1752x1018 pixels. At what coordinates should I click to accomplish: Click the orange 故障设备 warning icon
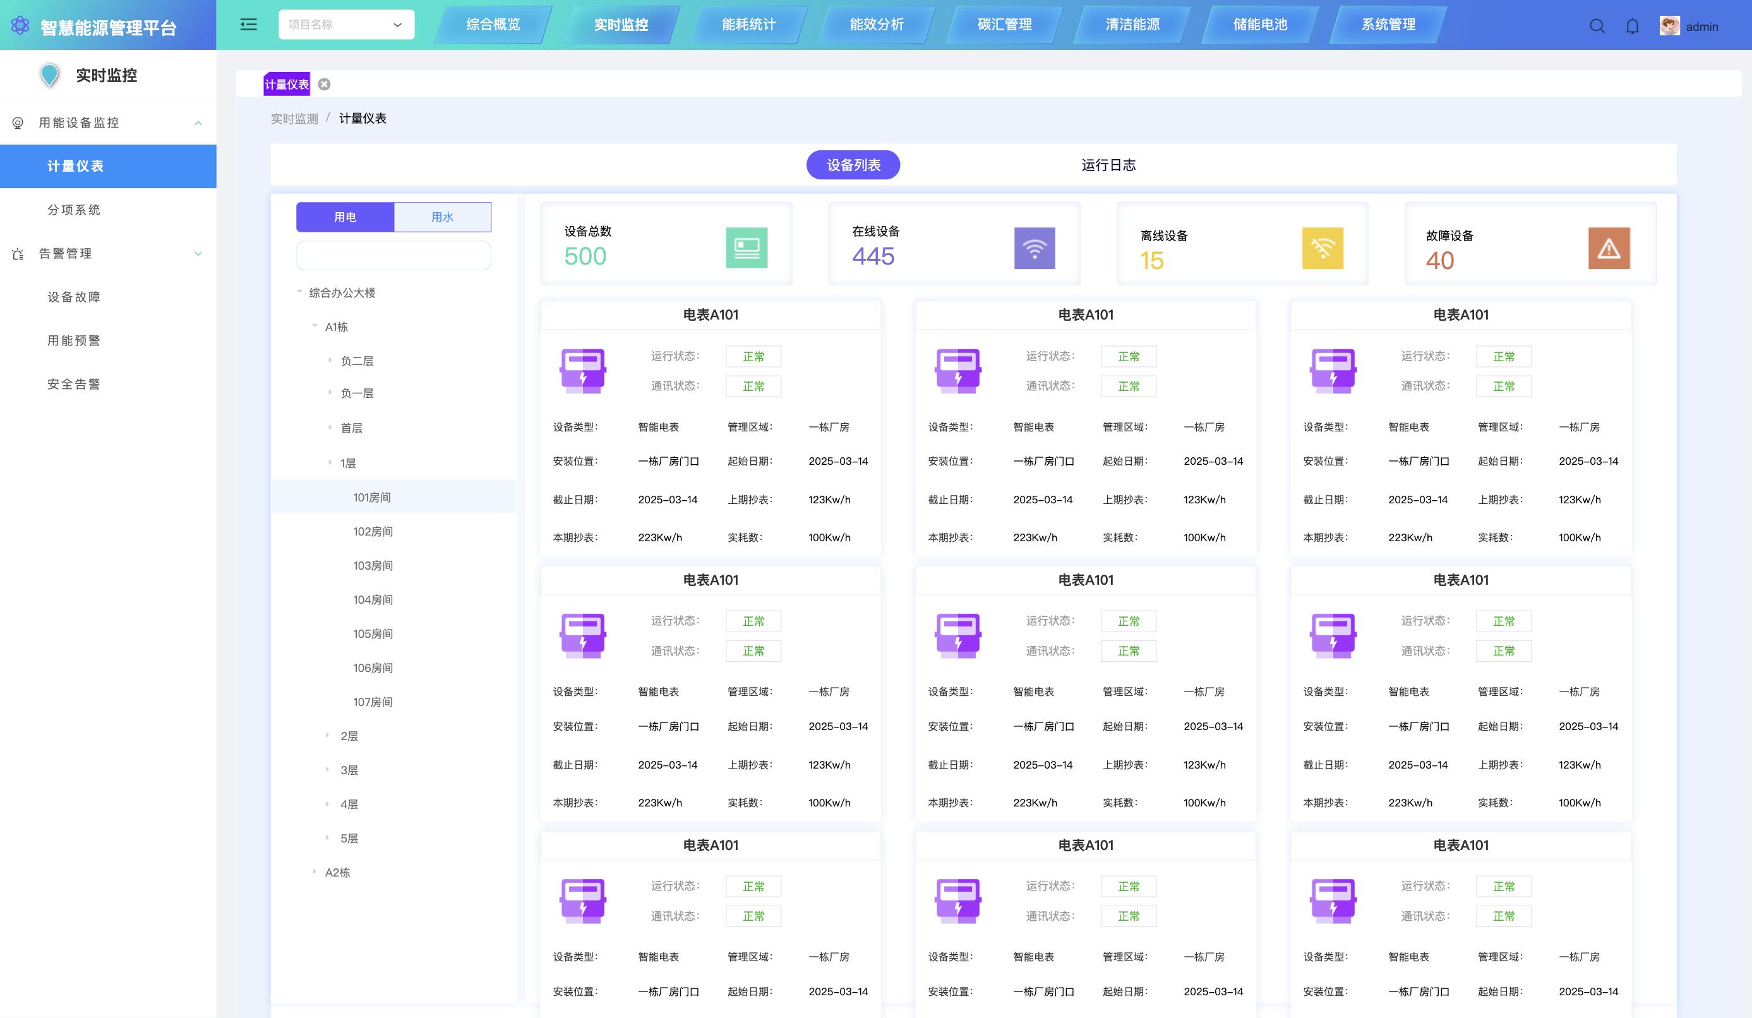click(1609, 248)
